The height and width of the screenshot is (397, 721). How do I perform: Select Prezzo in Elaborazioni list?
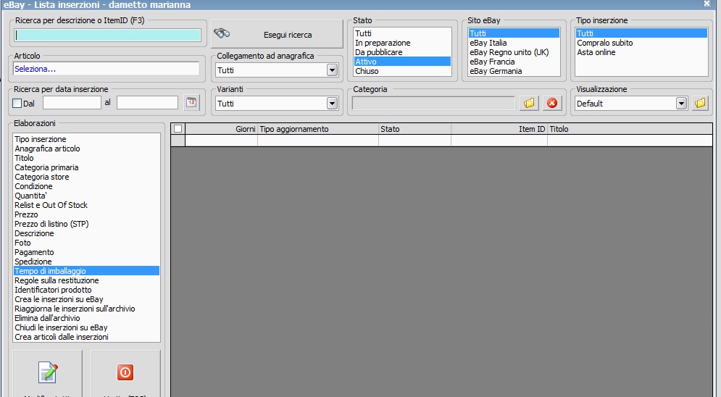pos(86,214)
